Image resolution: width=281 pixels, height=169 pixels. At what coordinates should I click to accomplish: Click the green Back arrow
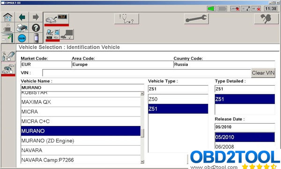click(22, 17)
